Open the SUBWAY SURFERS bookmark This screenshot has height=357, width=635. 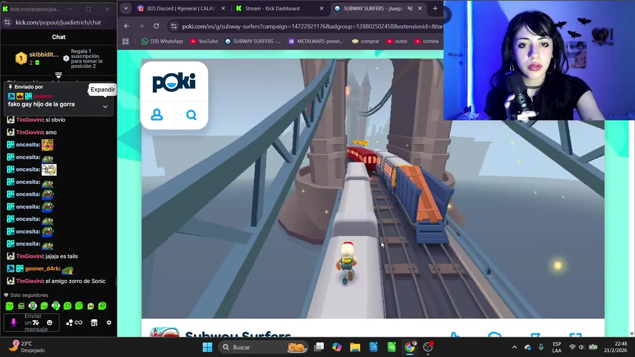pyautogui.click(x=253, y=41)
